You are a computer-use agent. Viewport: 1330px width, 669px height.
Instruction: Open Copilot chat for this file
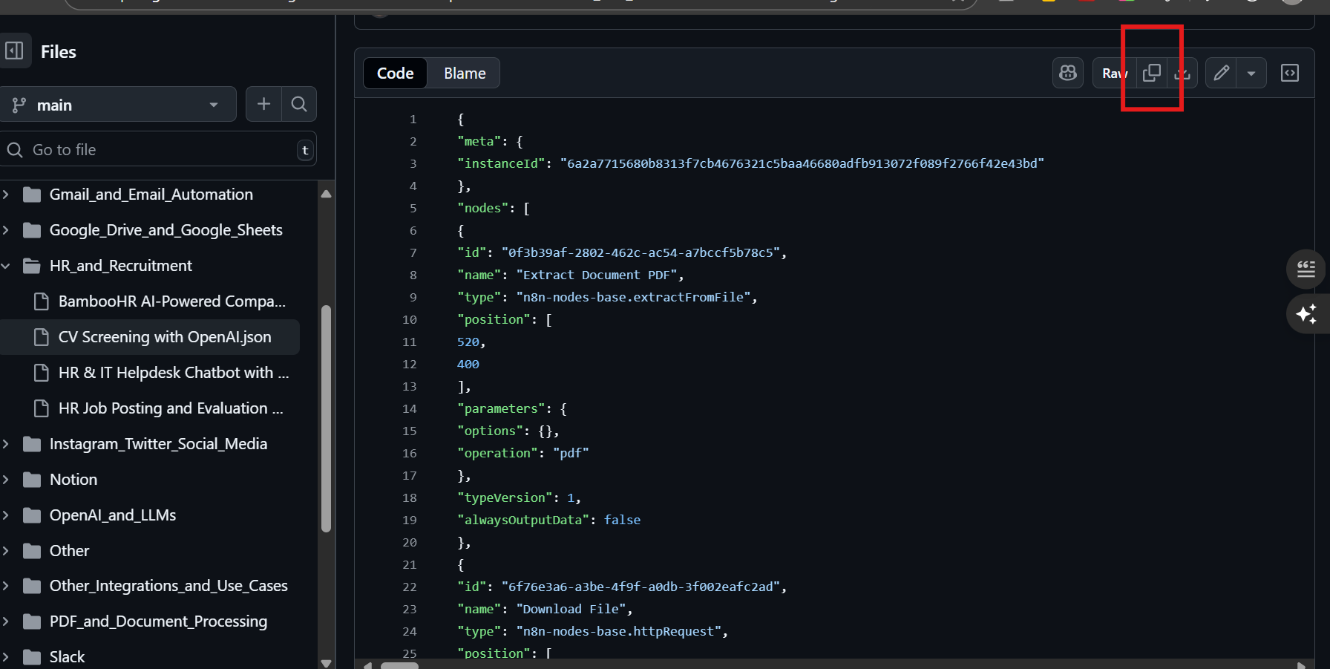coord(1067,74)
